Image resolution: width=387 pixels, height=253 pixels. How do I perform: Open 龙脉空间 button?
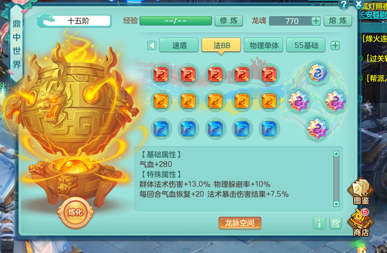pos(240,223)
